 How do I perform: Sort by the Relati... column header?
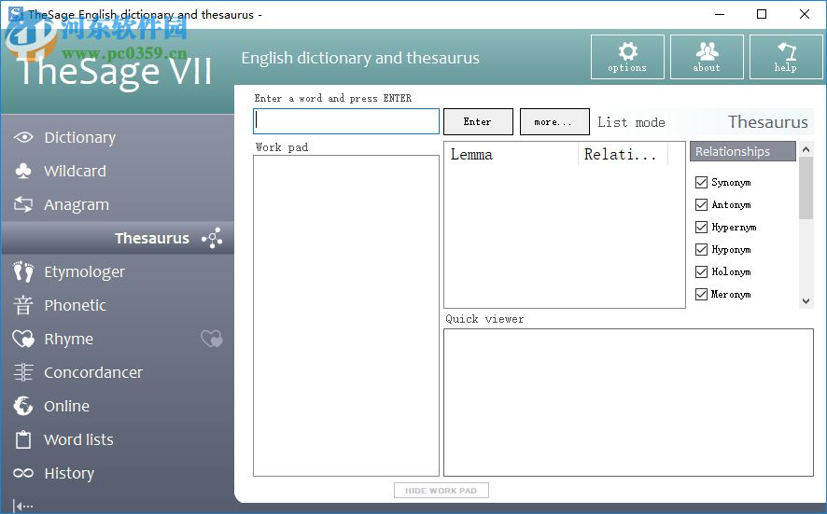coord(624,155)
